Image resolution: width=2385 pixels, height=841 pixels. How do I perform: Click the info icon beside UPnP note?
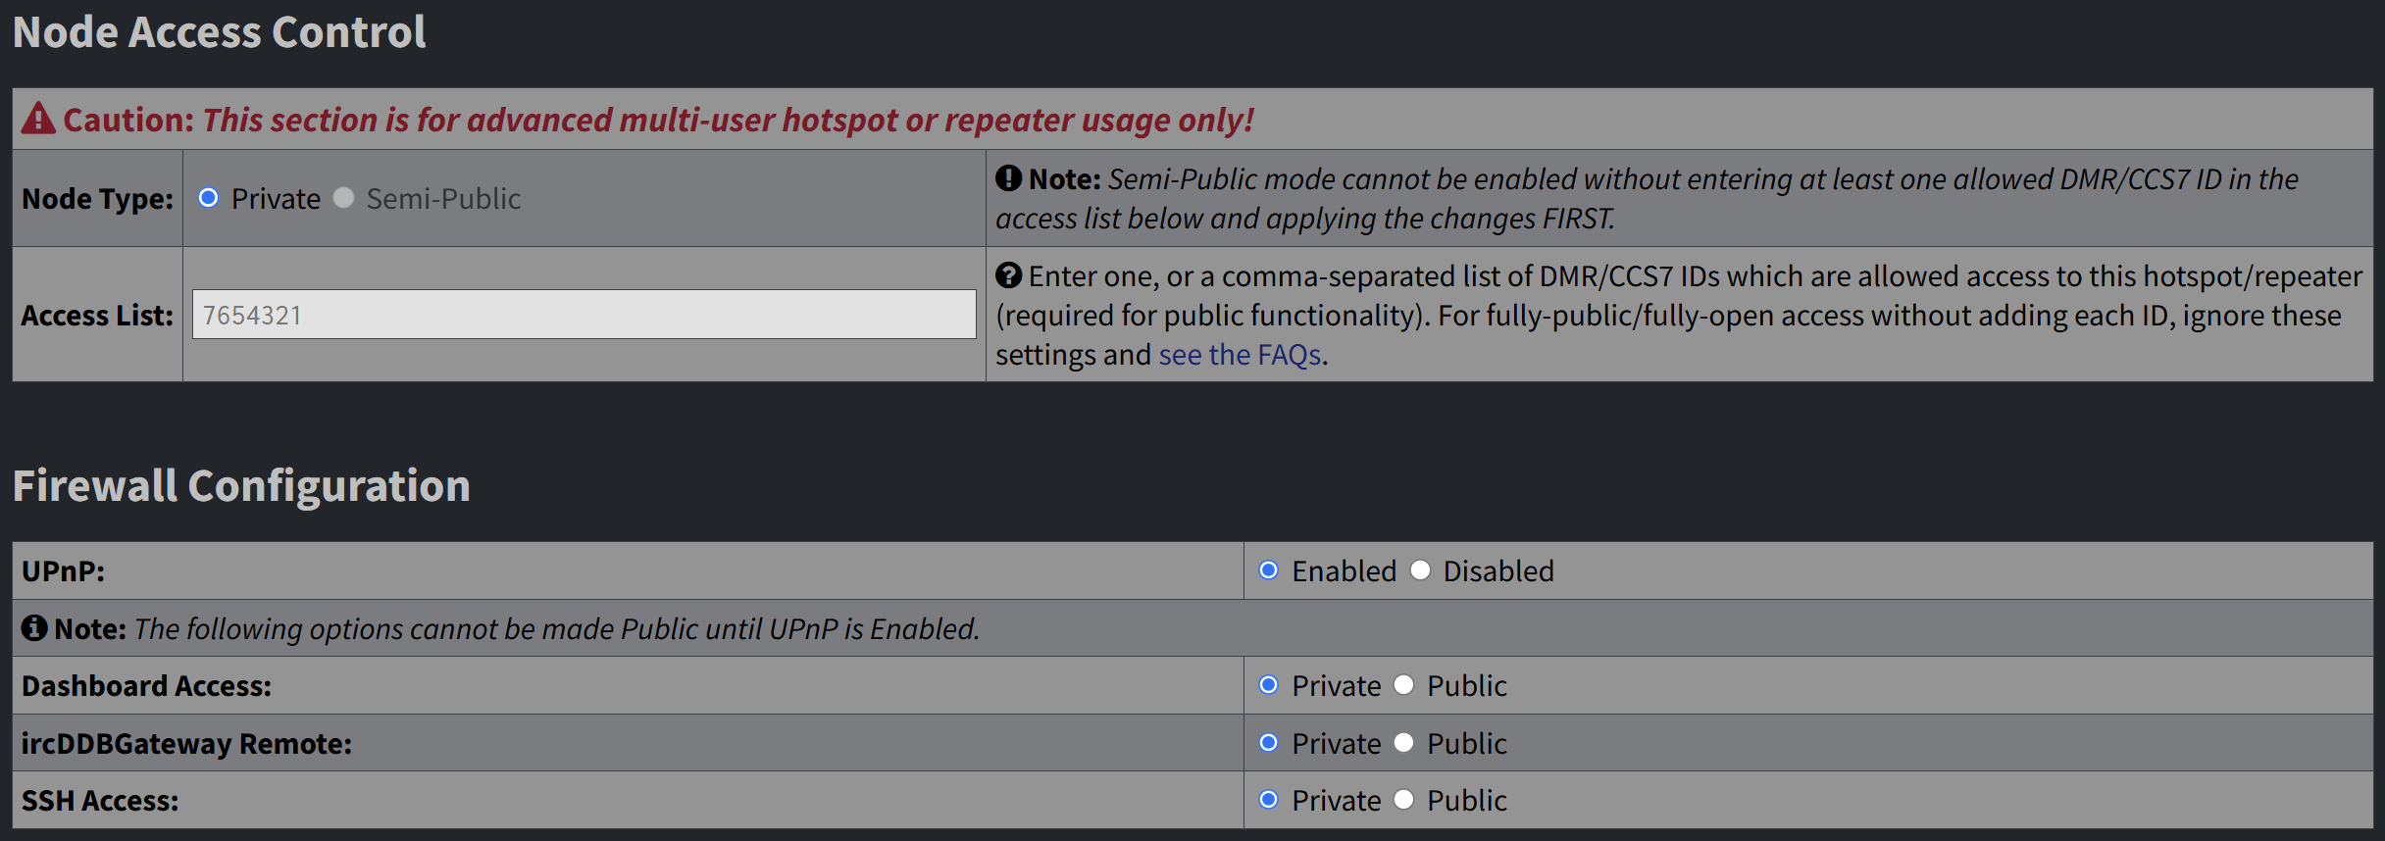click(x=34, y=627)
